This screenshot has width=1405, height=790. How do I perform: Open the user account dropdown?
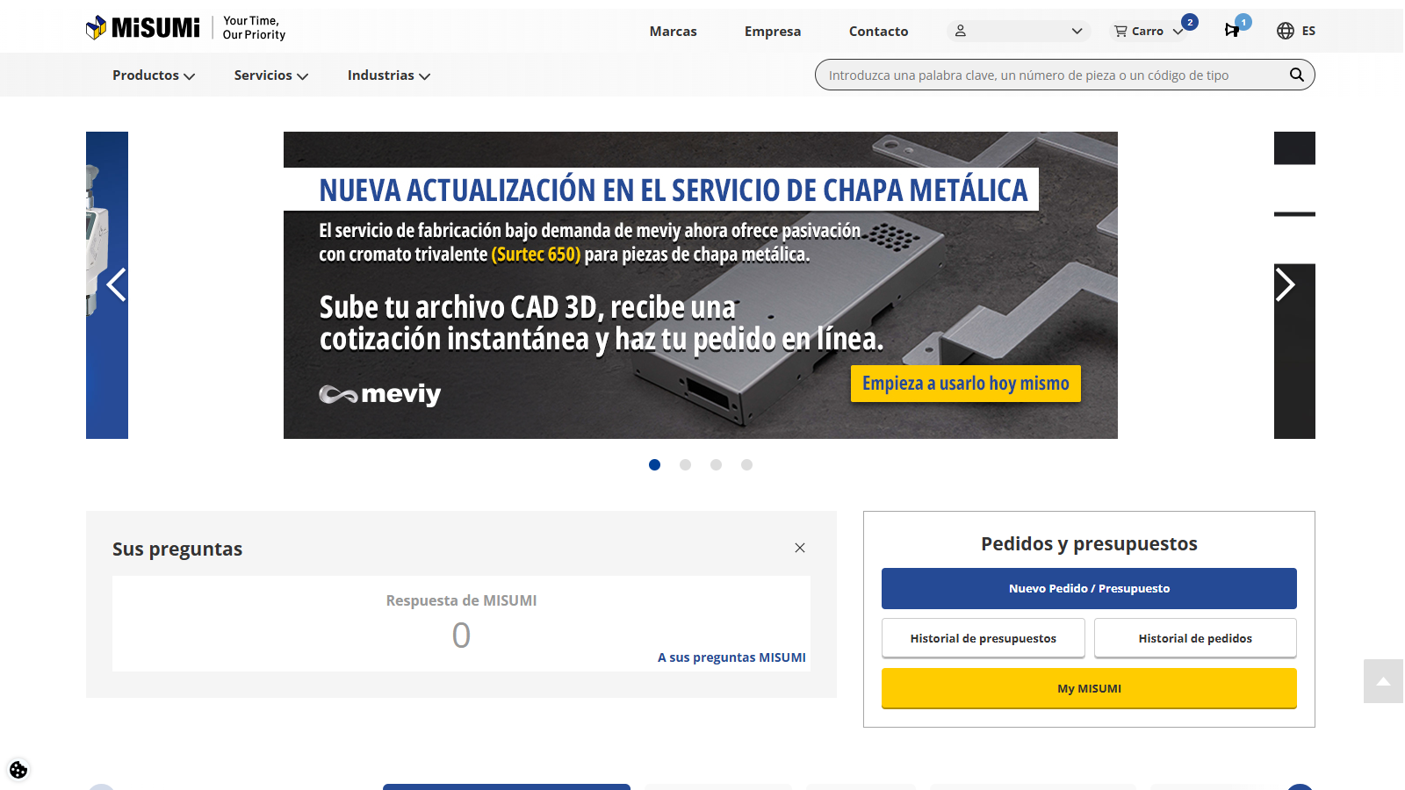(x=1019, y=31)
